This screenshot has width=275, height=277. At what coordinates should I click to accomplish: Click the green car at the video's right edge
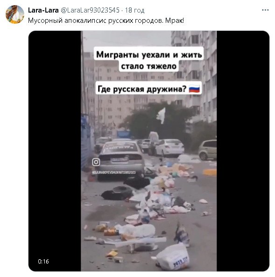click(x=207, y=150)
